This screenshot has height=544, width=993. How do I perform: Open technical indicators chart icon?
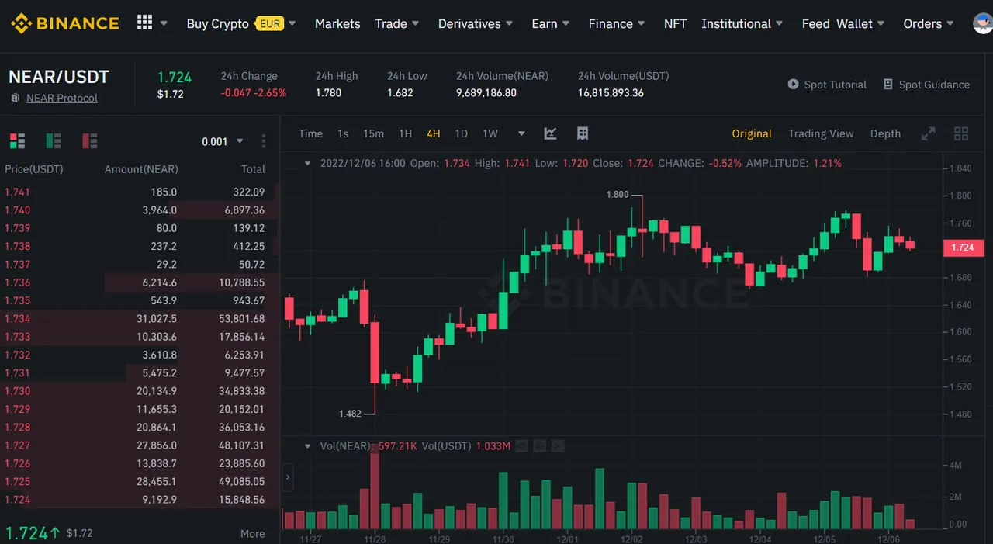coord(550,133)
